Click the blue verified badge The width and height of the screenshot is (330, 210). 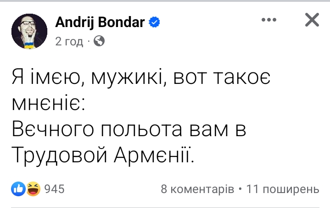pyautogui.click(x=154, y=22)
